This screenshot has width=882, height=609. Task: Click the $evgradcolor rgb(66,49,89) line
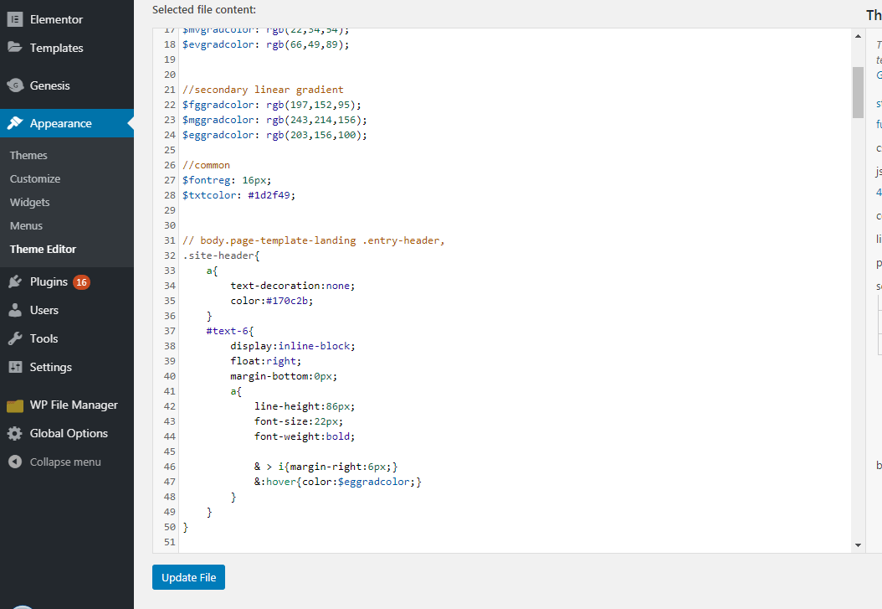click(x=265, y=44)
